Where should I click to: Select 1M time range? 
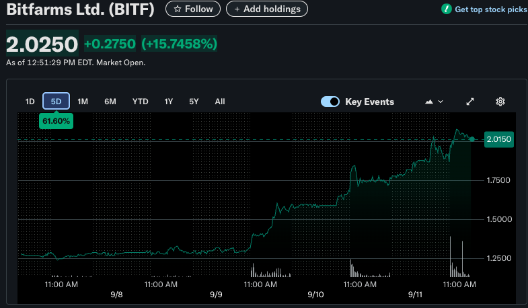[x=83, y=102]
